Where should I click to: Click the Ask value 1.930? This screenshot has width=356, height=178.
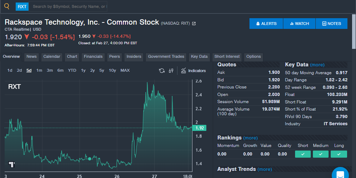click(x=274, y=72)
